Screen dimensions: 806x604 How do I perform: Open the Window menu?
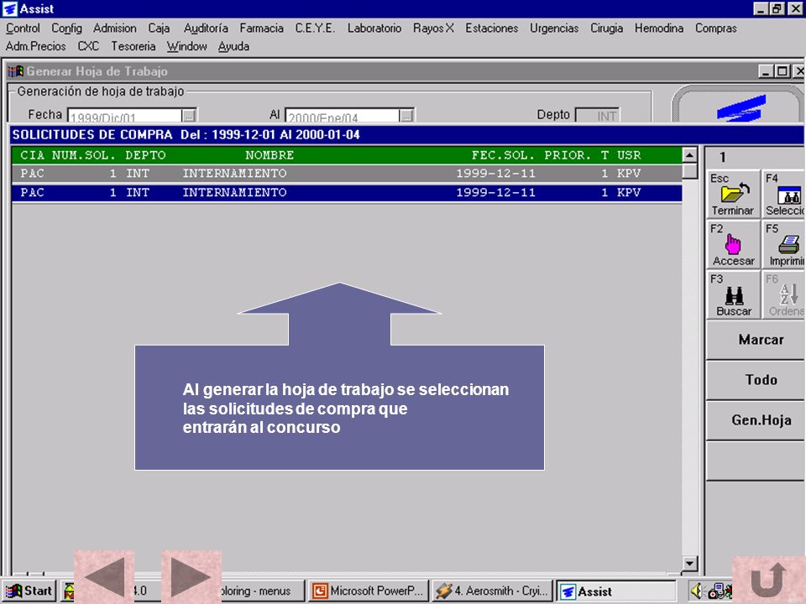pyautogui.click(x=186, y=46)
